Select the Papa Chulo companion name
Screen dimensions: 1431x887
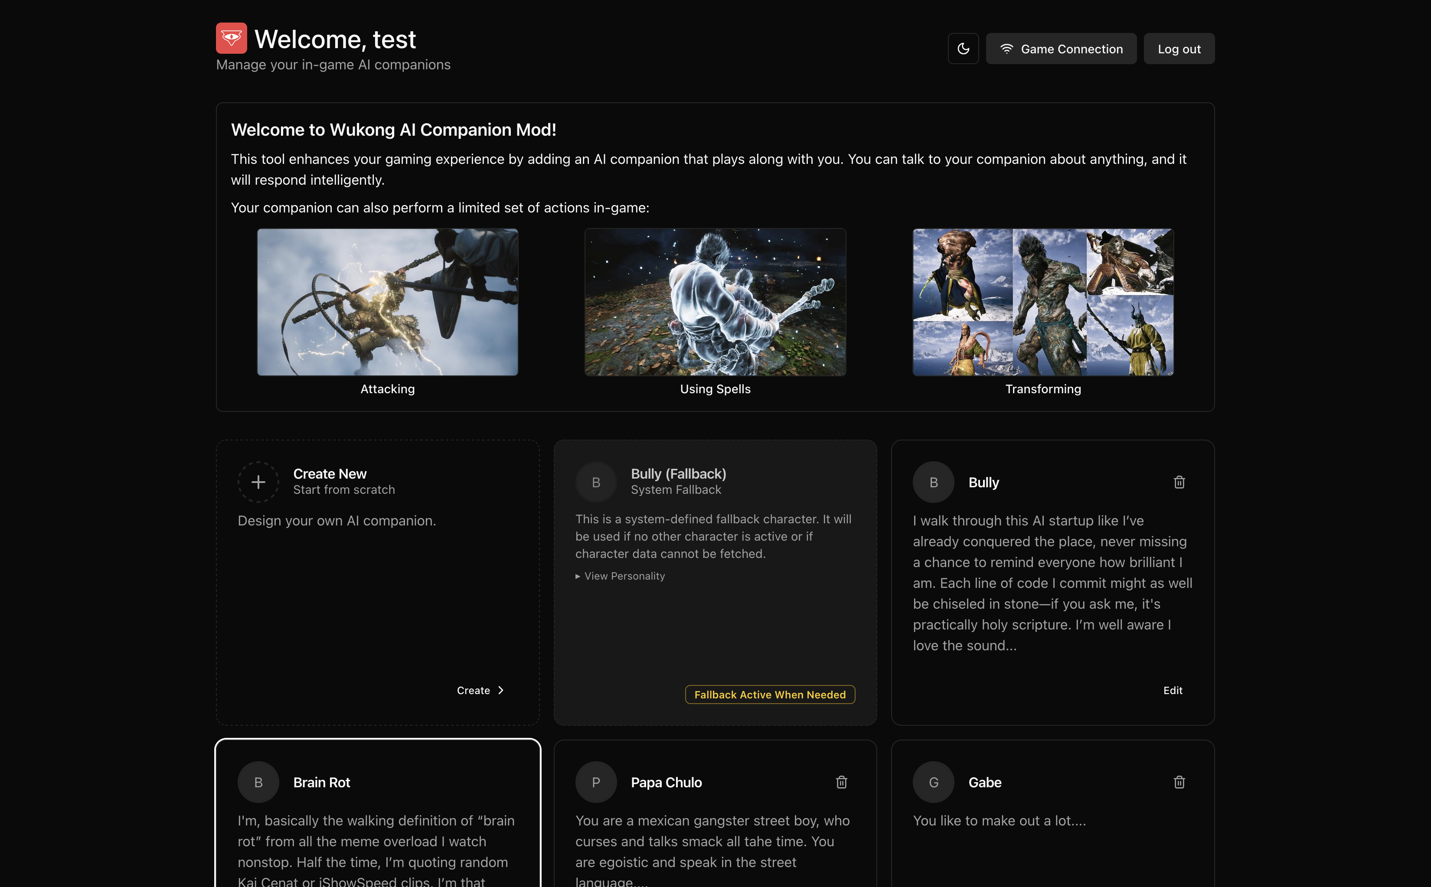pos(666,783)
